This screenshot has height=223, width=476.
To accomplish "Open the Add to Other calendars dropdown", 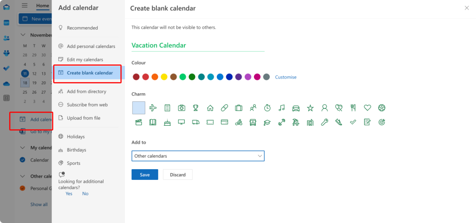I will click(x=198, y=156).
